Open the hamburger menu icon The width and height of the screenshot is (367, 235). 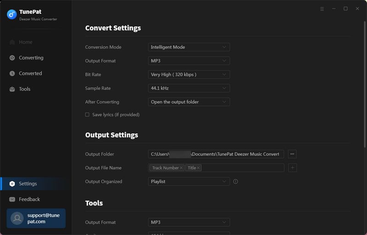point(322,9)
